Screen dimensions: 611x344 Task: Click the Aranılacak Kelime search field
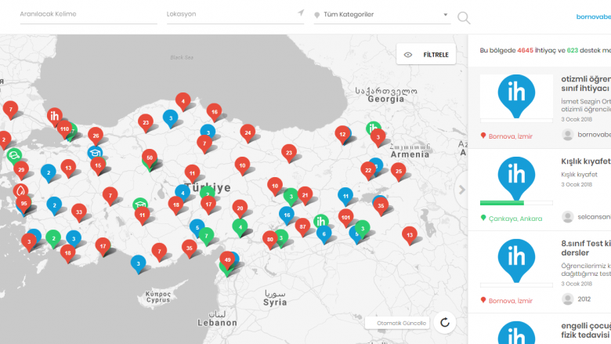(x=87, y=14)
